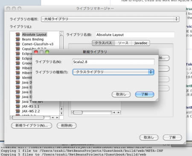This screenshot has width=192, height=156.
Task: Choose Absolute Layout in the library list
Action: (x=34, y=35)
